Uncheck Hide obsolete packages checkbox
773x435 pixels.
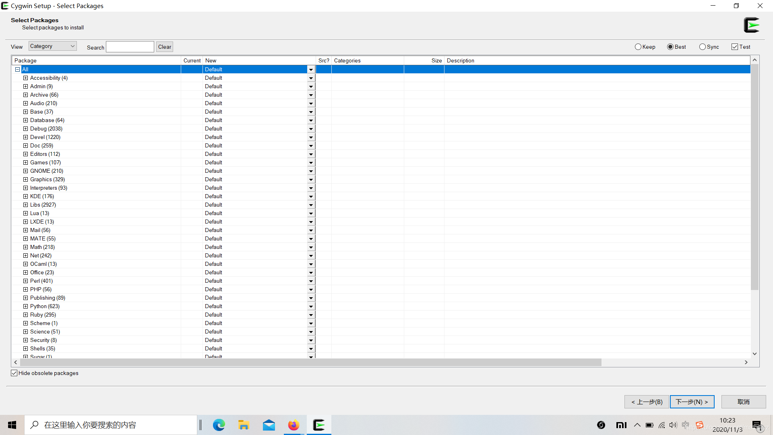pyautogui.click(x=14, y=373)
